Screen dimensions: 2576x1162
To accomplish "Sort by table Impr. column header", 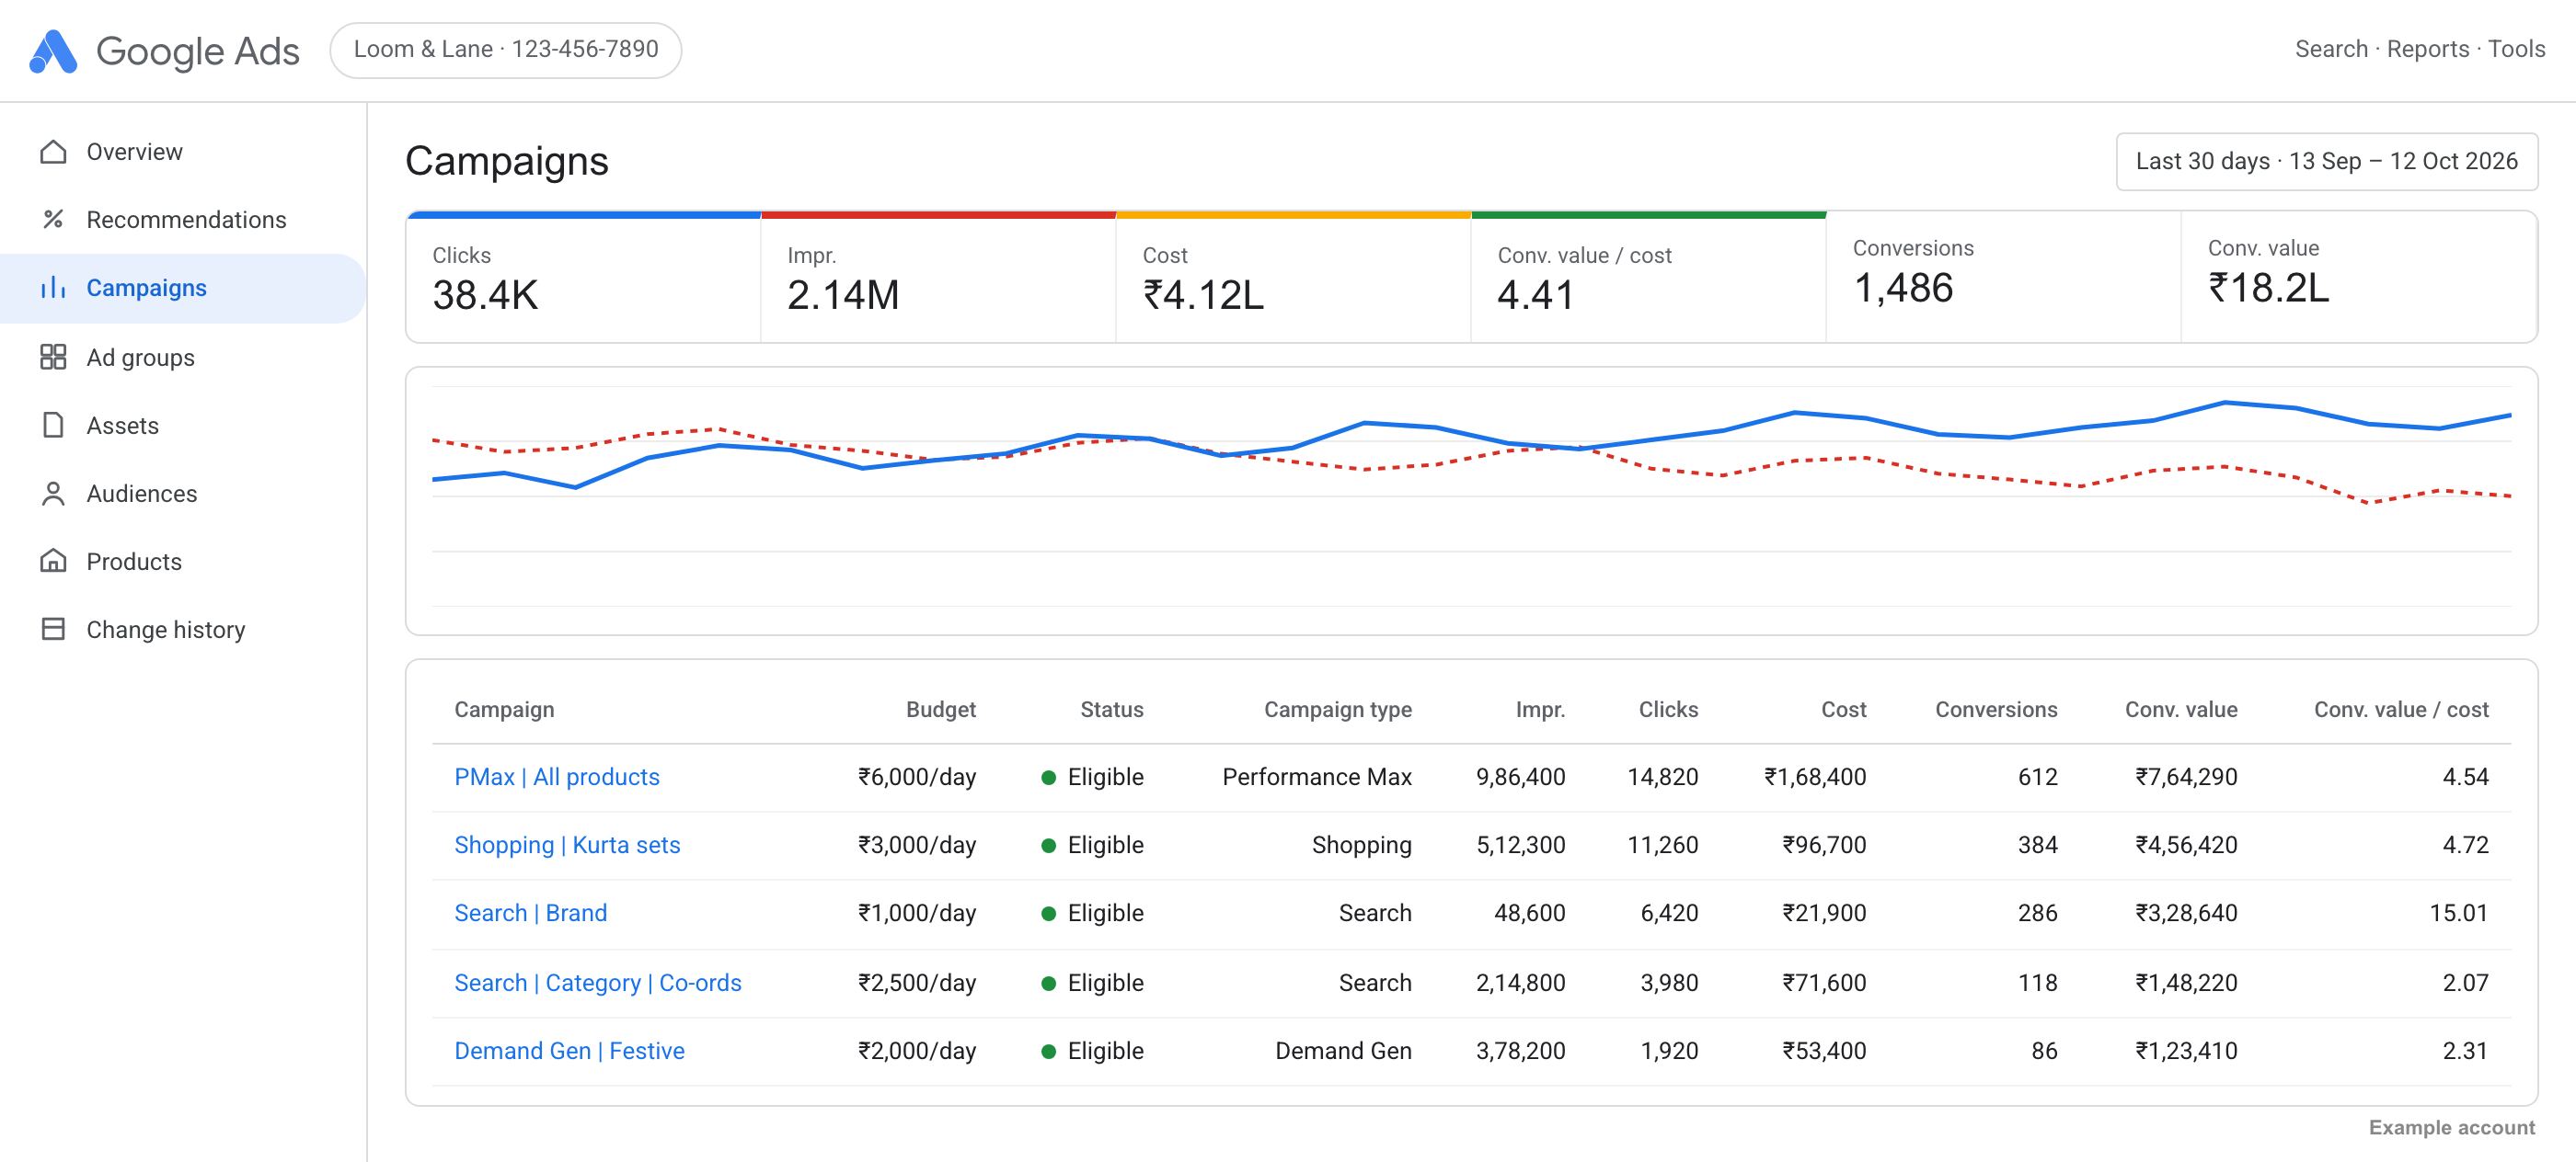I will (x=1540, y=710).
